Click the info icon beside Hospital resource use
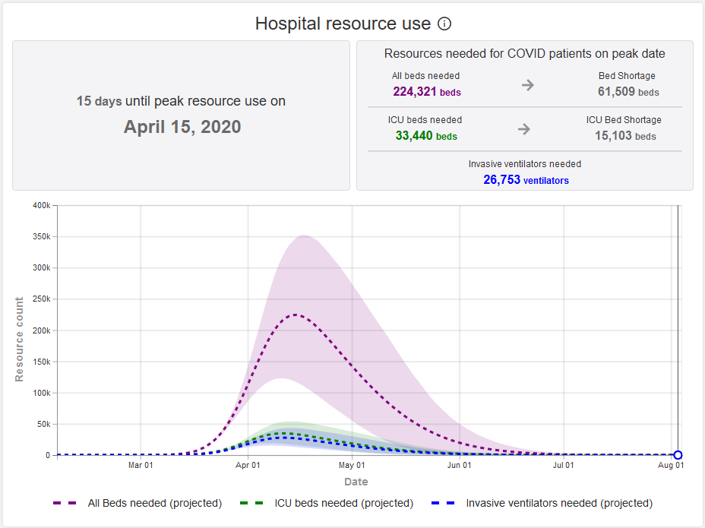The width and height of the screenshot is (705, 528). pos(445,24)
